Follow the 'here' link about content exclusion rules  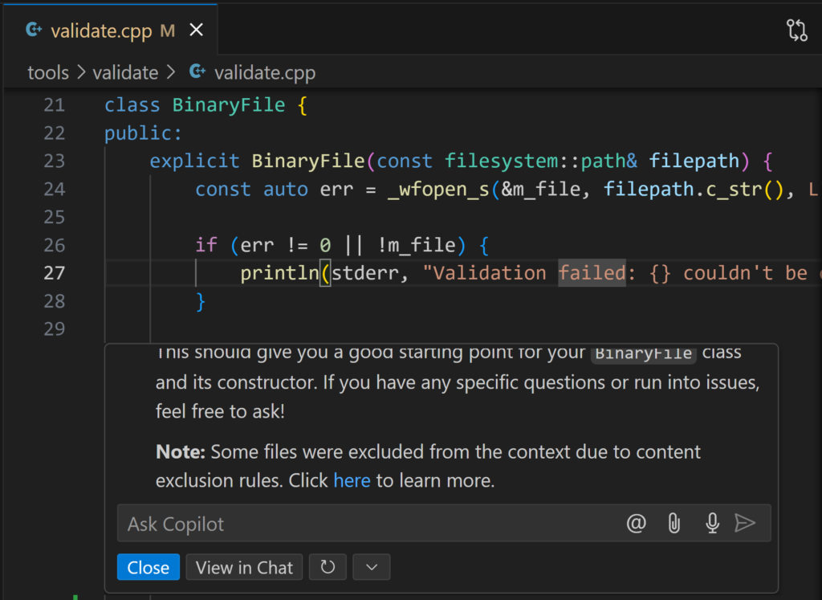point(352,480)
